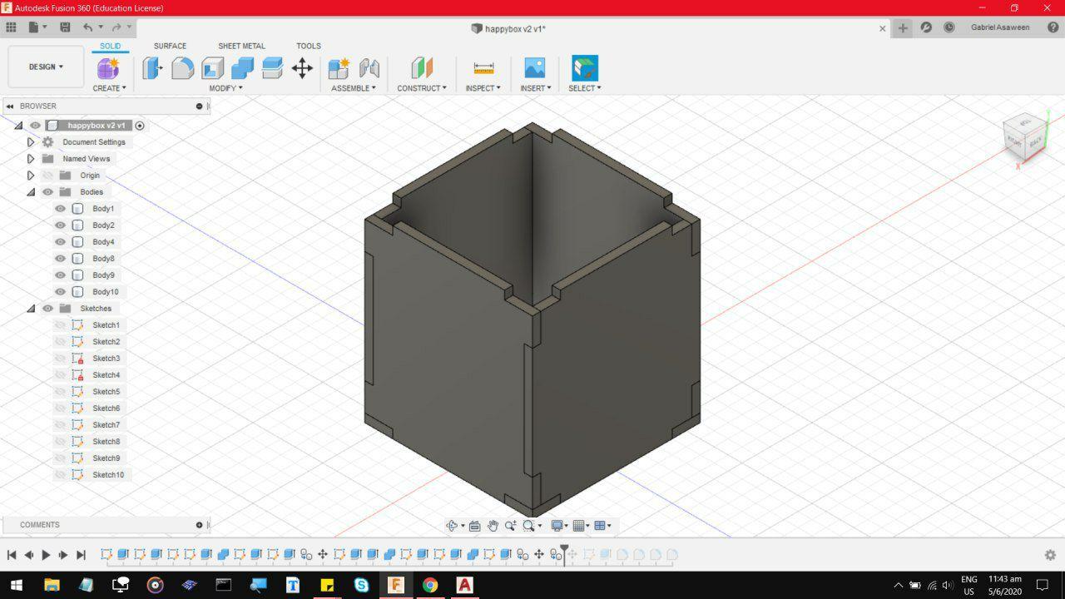The width and height of the screenshot is (1065, 599).
Task: Switch to the SURFACE tab
Action: (x=170, y=47)
